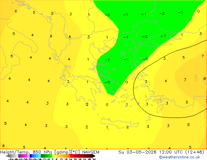
Task: Pick the dark purple swatch in the legend
Action: (19, 156)
